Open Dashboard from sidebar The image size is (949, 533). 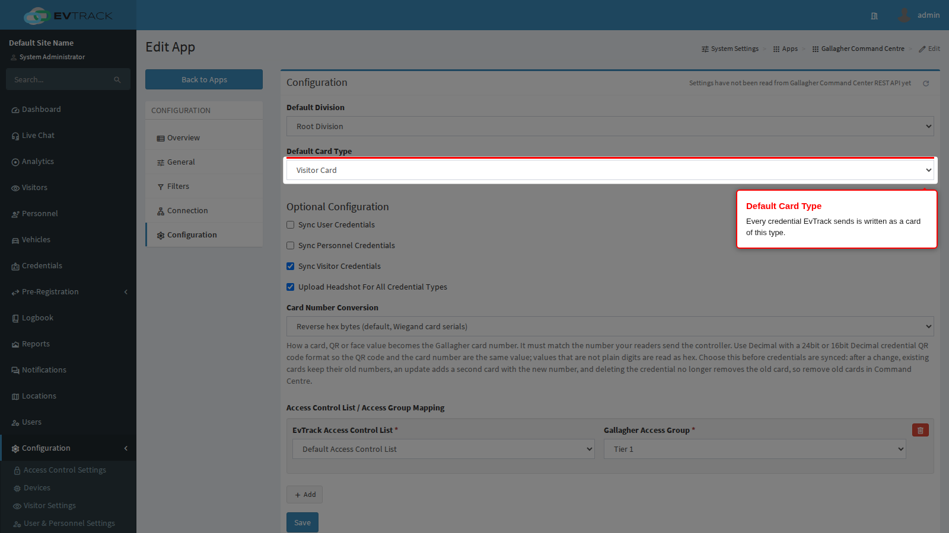[x=68, y=110]
